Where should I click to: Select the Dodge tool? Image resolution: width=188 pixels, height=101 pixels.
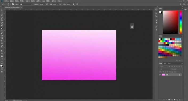pos(2,43)
